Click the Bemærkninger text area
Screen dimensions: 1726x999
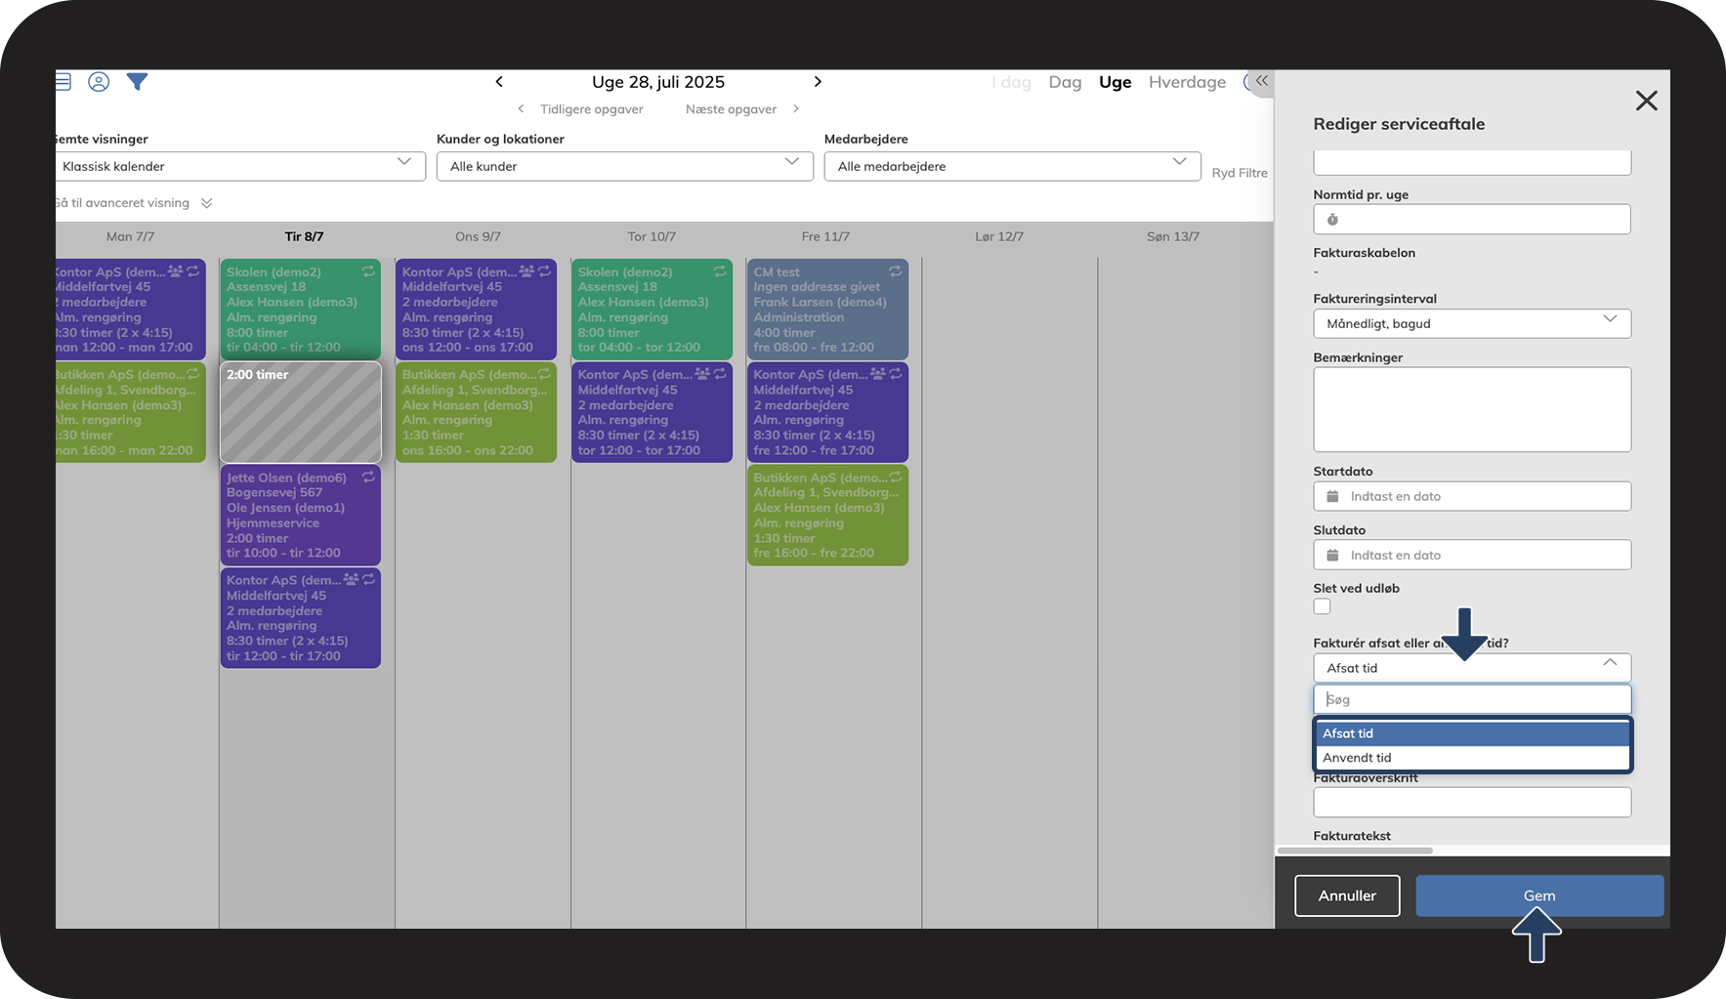[x=1472, y=409]
